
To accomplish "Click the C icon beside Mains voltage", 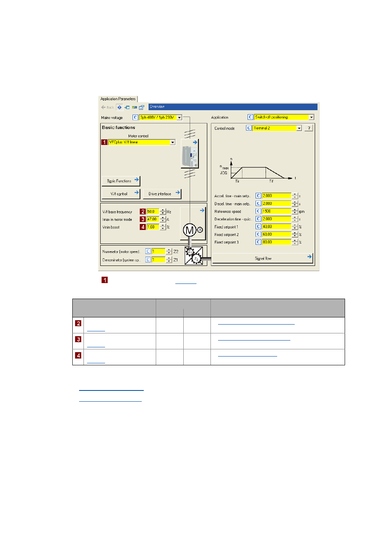I will tap(135, 117).
